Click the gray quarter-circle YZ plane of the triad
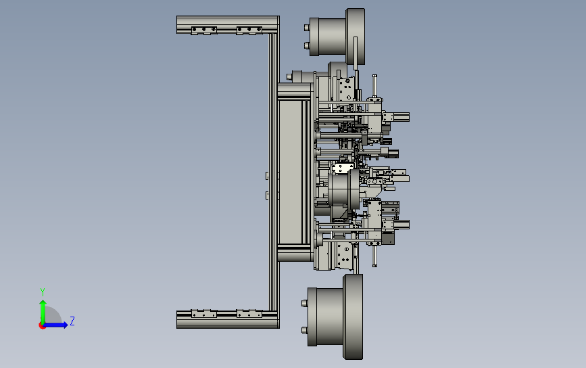The image size is (586, 368). 52,315
